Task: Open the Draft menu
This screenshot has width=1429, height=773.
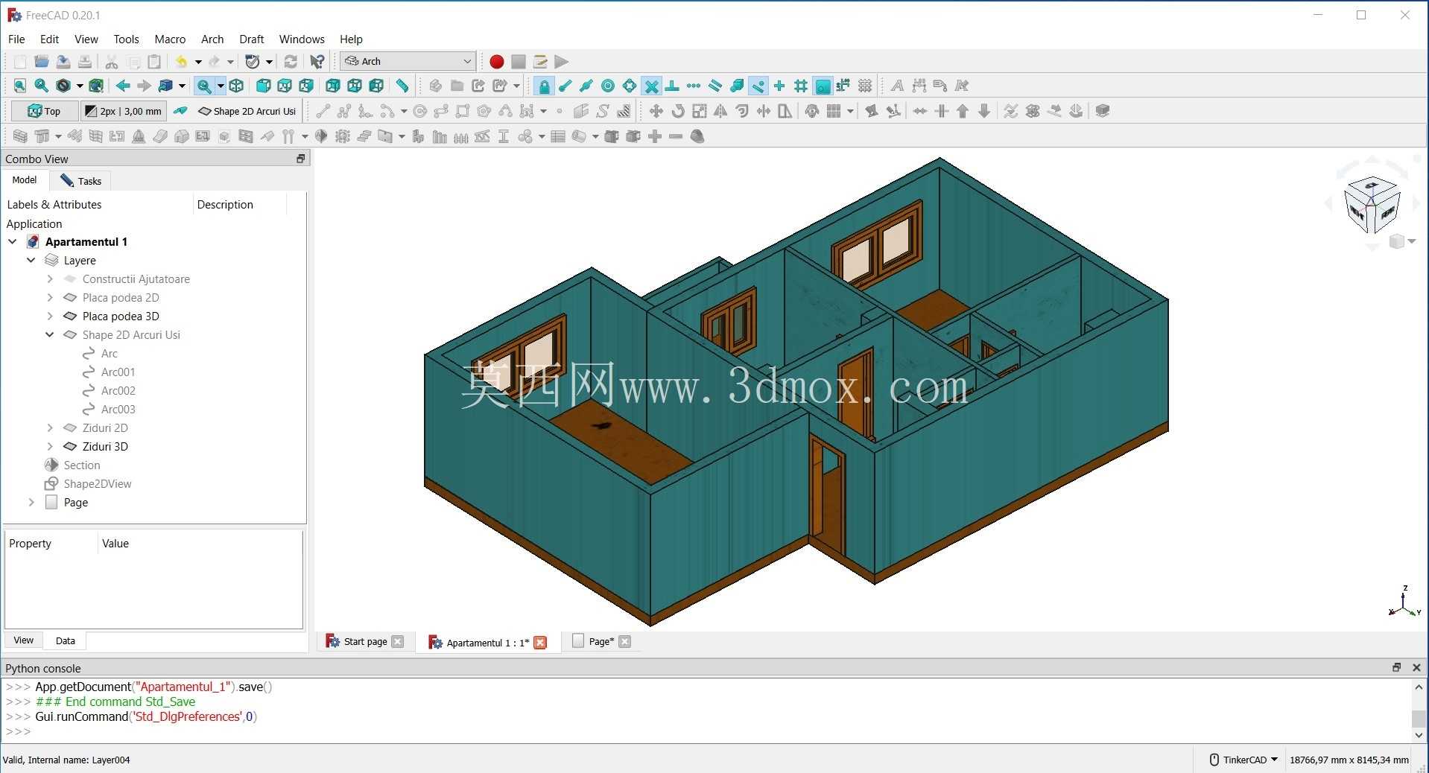Action: click(251, 39)
